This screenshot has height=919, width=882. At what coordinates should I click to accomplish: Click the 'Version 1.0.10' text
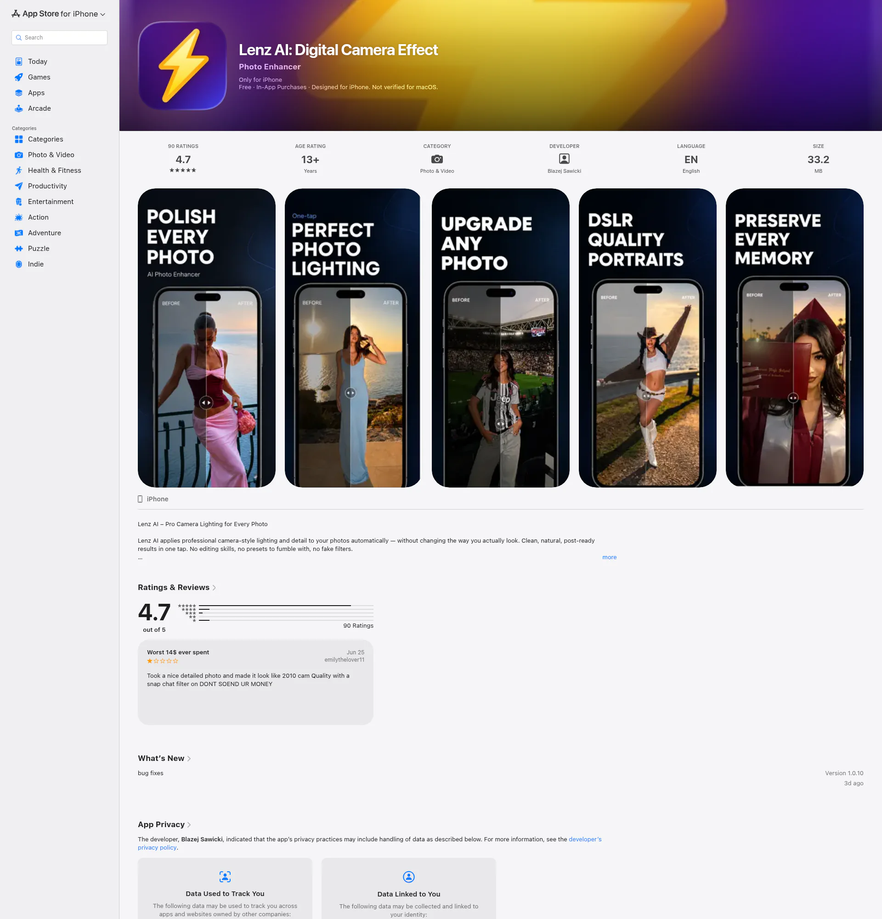(844, 773)
